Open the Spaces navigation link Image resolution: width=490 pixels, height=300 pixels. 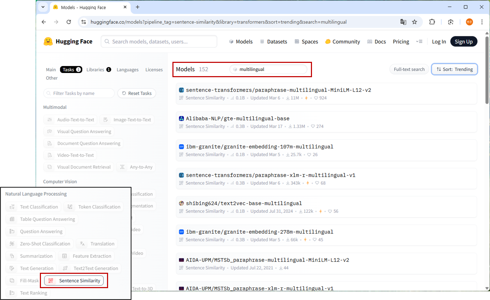tap(306, 42)
